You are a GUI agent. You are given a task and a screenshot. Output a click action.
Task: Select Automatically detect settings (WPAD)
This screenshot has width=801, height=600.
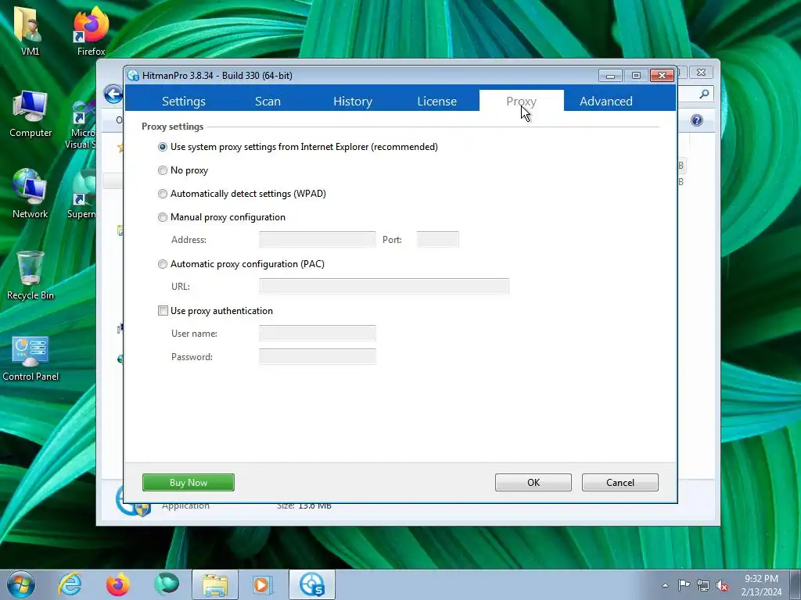(242, 194)
